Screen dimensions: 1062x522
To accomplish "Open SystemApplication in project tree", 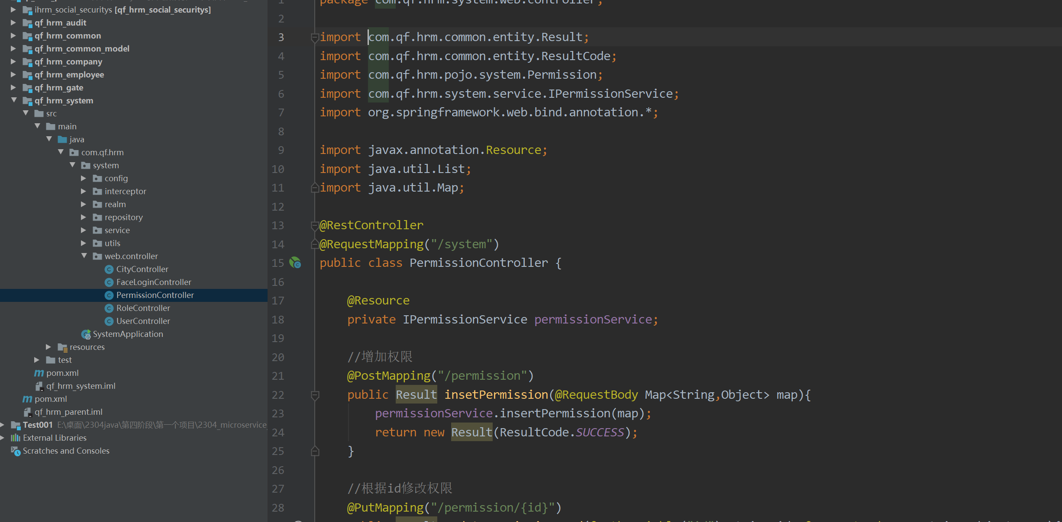I will pyautogui.click(x=128, y=334).
